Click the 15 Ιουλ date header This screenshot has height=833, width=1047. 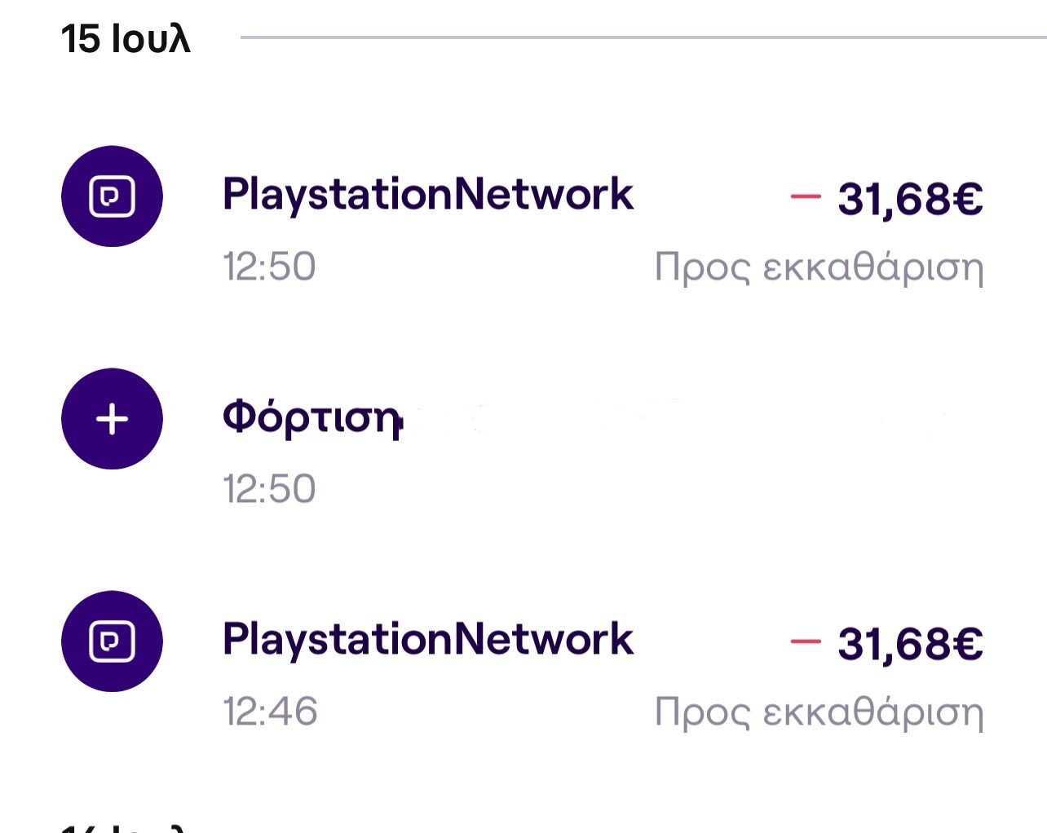tap(126, 38)
